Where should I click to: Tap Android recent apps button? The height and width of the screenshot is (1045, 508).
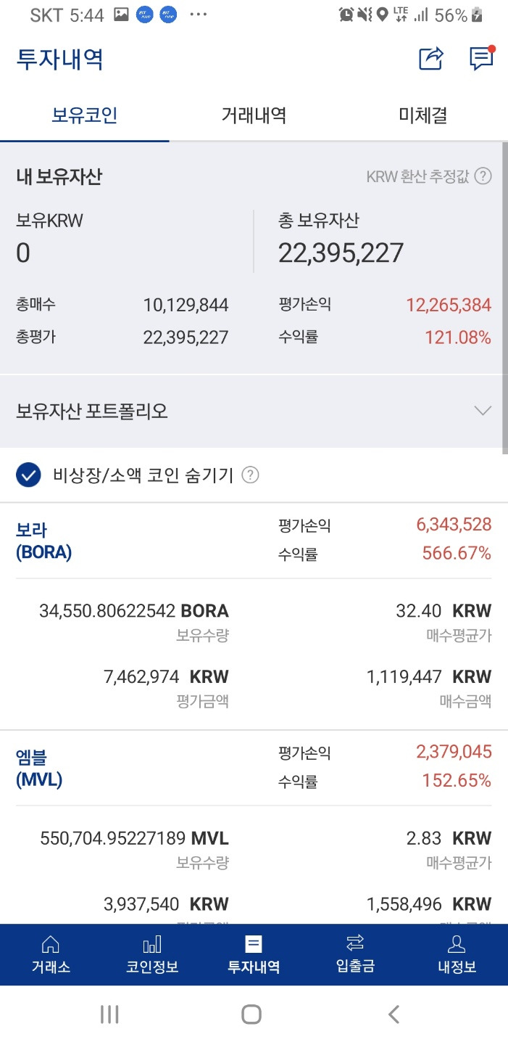pos(109,1014)
